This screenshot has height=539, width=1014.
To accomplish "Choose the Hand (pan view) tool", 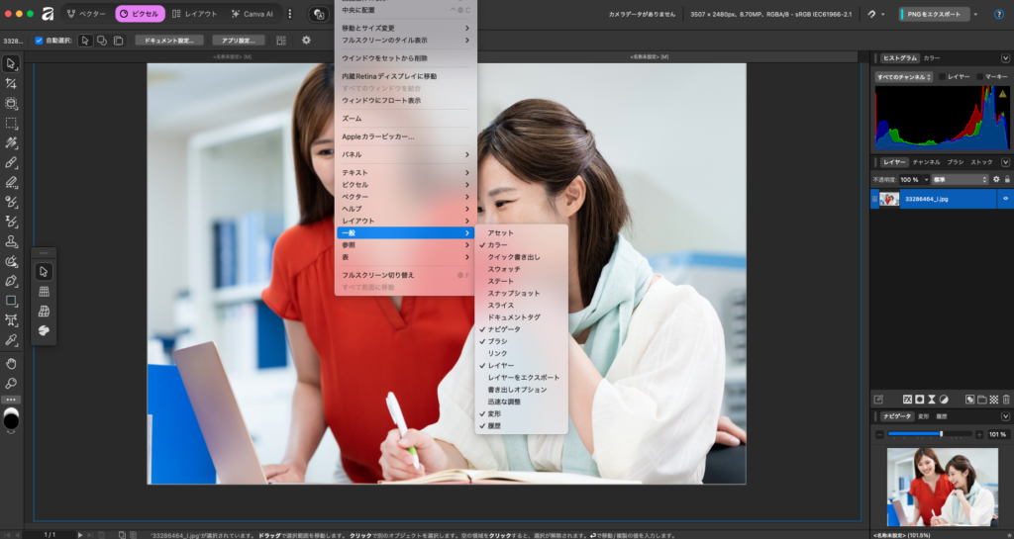I will (12, 363).
